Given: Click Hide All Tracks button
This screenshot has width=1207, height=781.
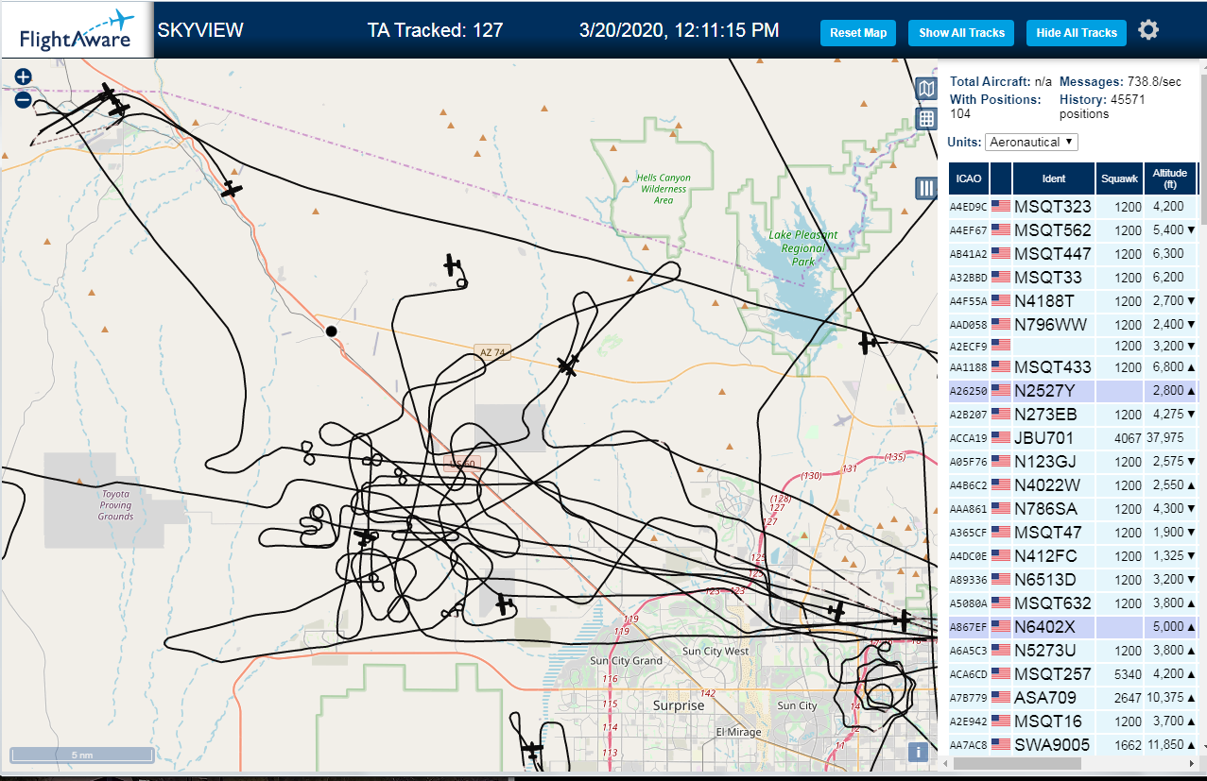Looking at the screenshot, I should coord(1077,33).
